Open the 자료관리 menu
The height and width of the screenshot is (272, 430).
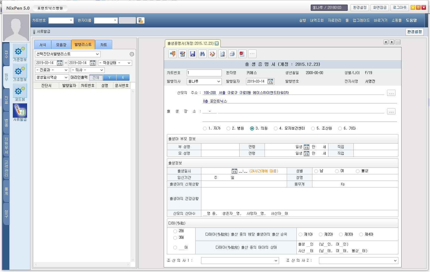click(x=334, y=21)
